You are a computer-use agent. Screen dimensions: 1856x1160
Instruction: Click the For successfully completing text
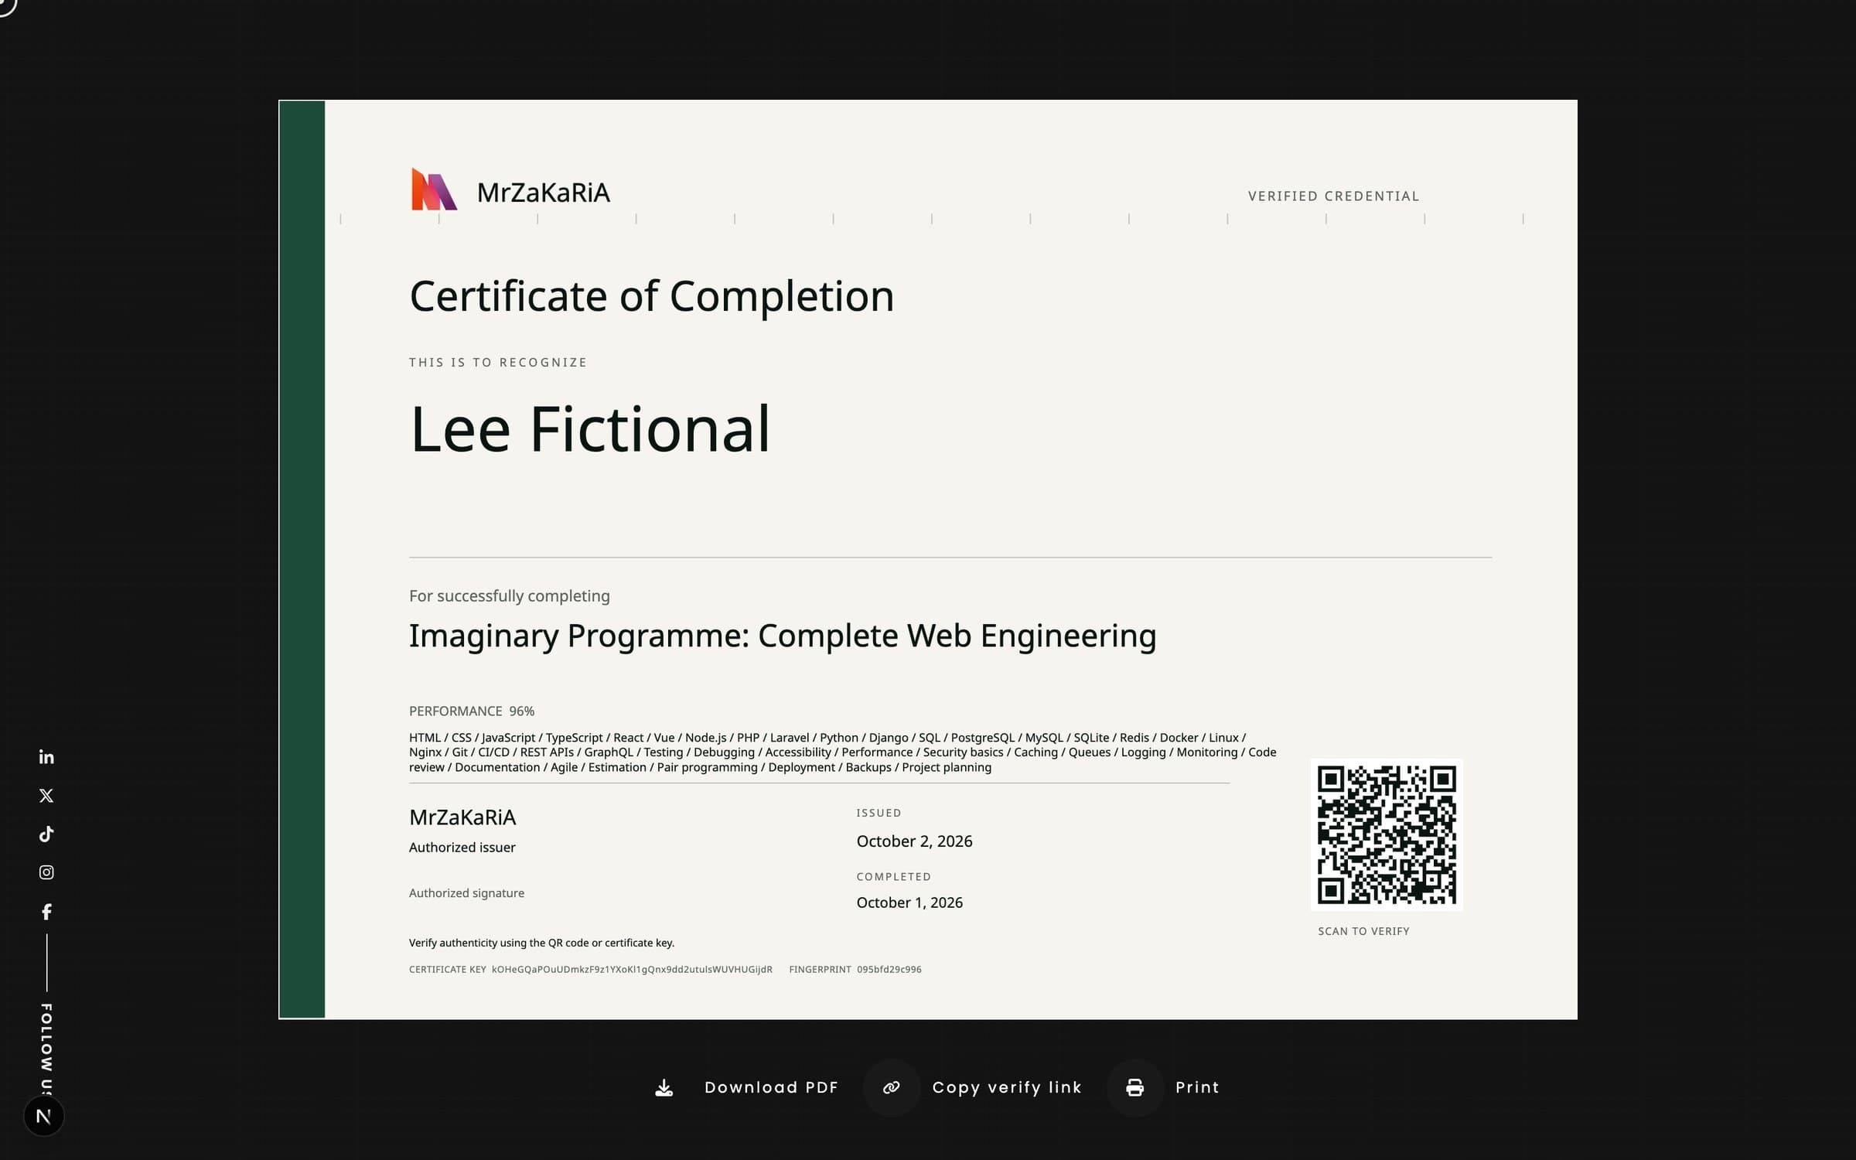pos(509,596)
